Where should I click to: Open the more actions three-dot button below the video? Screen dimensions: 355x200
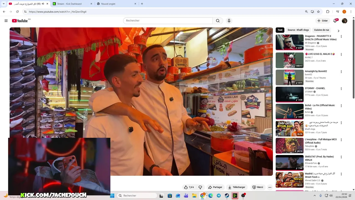point(270,187)
